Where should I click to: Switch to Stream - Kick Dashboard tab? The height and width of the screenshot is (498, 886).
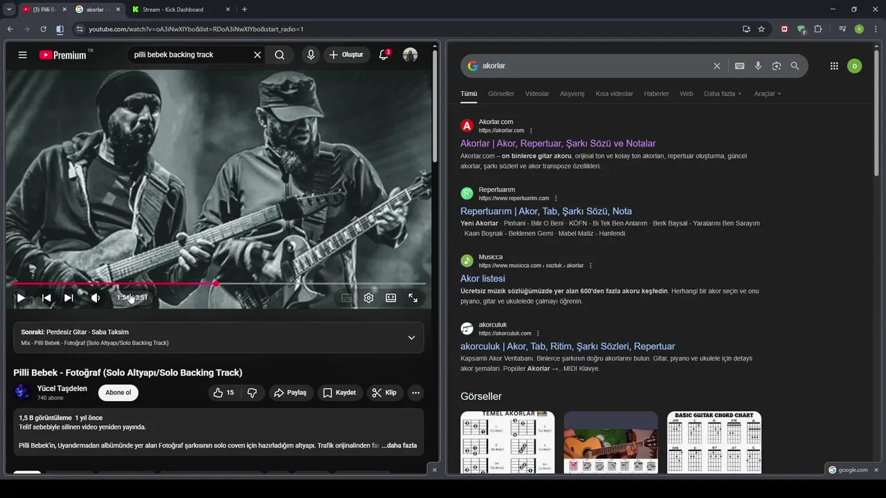(x=173, y=10)
